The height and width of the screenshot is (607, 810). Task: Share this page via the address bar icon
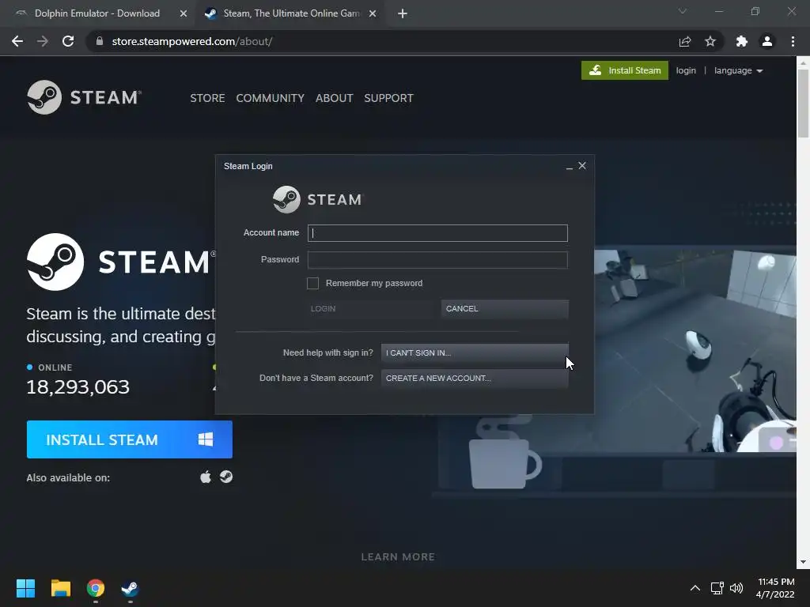point(685,41)
